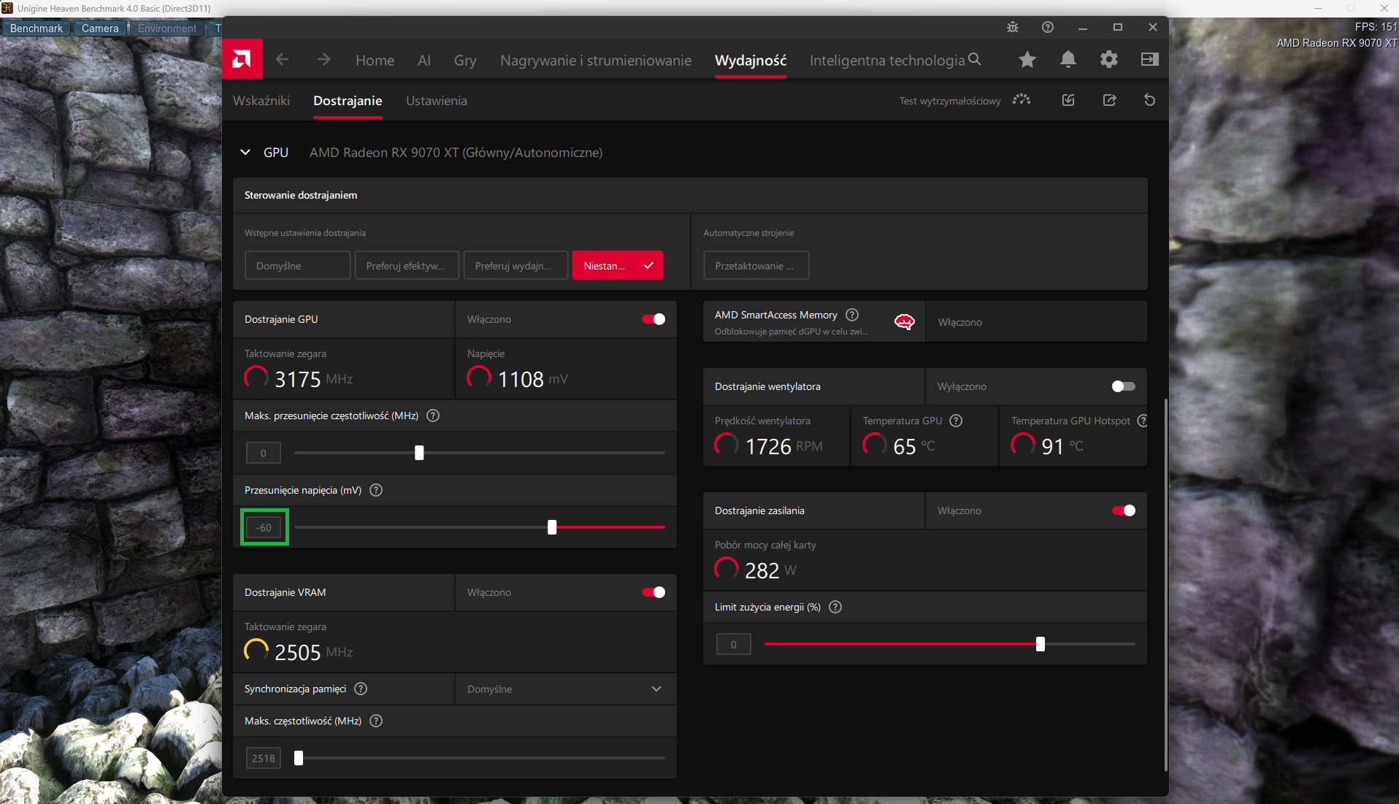Click the Limit zużycia energii slider handle

coord(1040,644)
